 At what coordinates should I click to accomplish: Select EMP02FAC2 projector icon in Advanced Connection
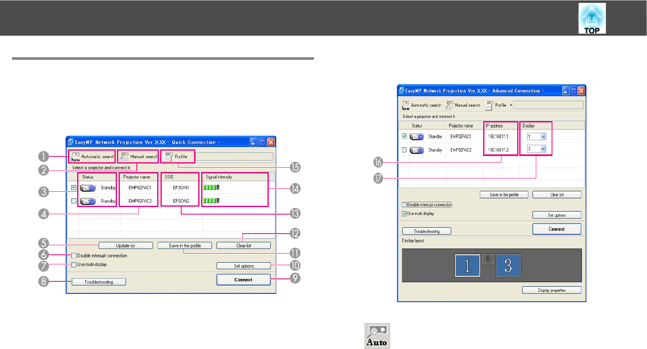point(417,150)
